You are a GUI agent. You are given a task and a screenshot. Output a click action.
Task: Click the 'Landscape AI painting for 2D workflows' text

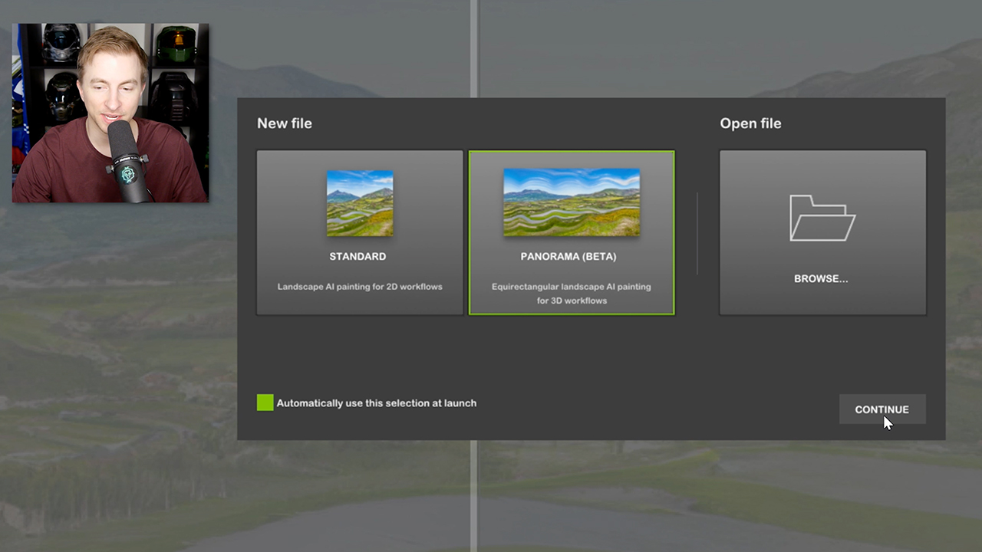pyautogui.click(x=360, y=287)
